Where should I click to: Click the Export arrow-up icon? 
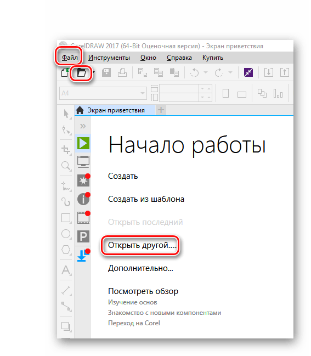point(285,72)
